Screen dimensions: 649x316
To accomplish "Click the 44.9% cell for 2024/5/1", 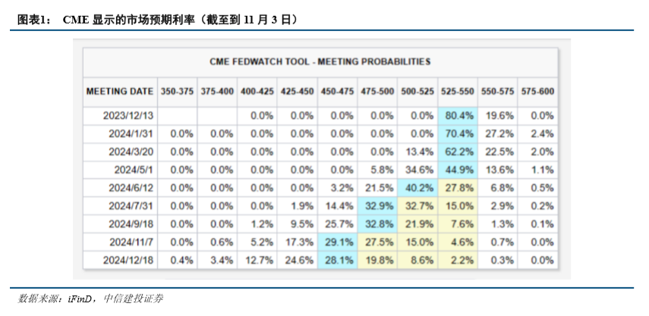I will (x=458, y=170).
